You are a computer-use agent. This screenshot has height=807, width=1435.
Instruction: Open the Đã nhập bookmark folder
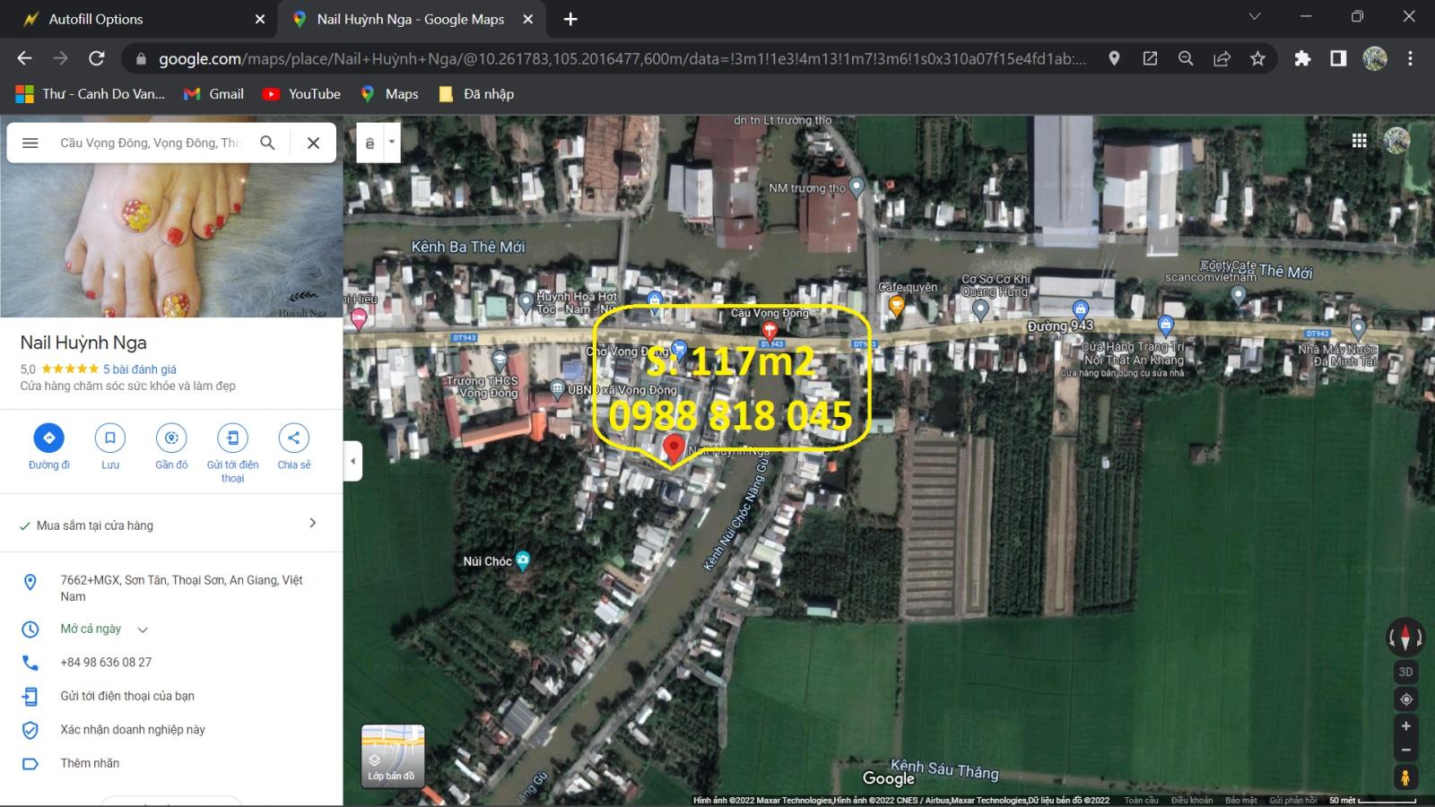tap(476, 94)
